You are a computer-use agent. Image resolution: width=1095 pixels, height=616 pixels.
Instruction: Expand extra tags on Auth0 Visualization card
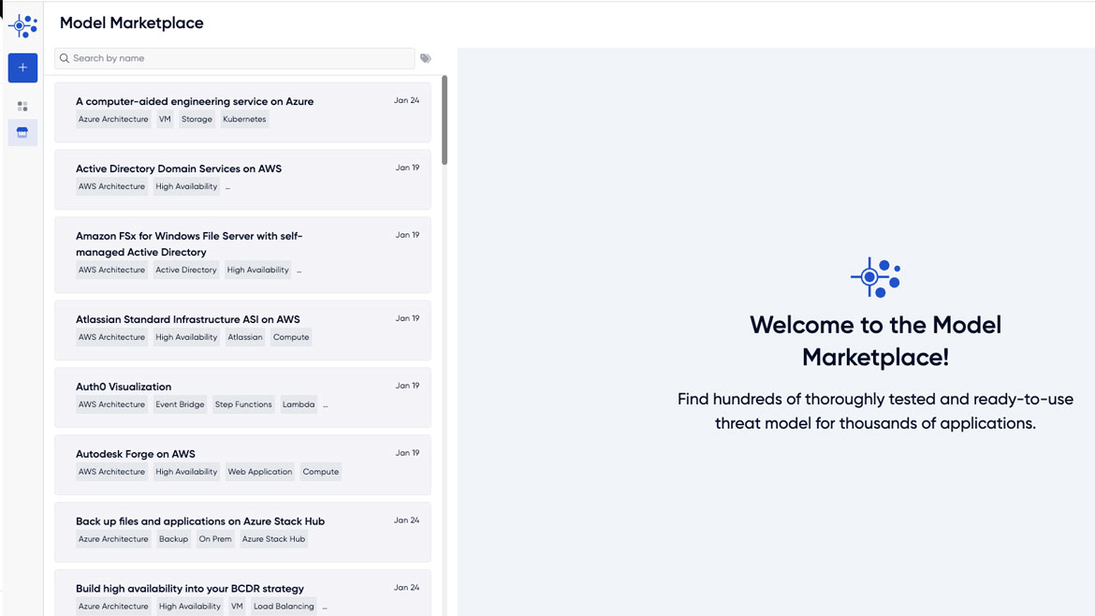(326, 405)
